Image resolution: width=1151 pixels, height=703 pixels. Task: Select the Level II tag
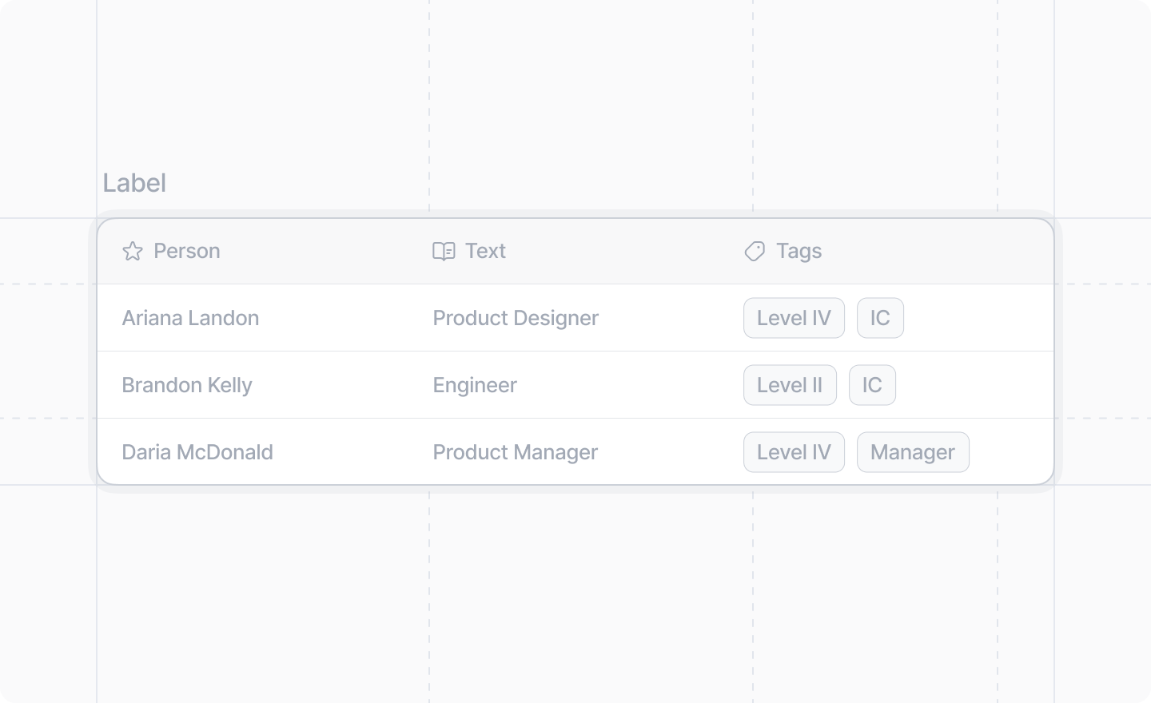790,385
